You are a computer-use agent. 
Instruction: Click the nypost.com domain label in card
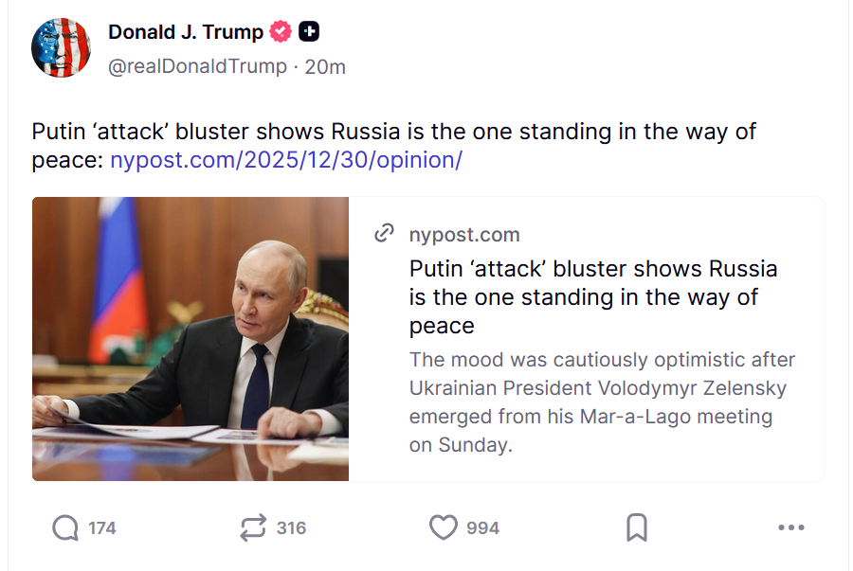pos(464,235)
